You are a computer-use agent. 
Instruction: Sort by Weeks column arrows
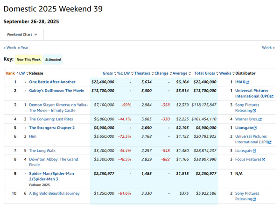tap(233, 73)
